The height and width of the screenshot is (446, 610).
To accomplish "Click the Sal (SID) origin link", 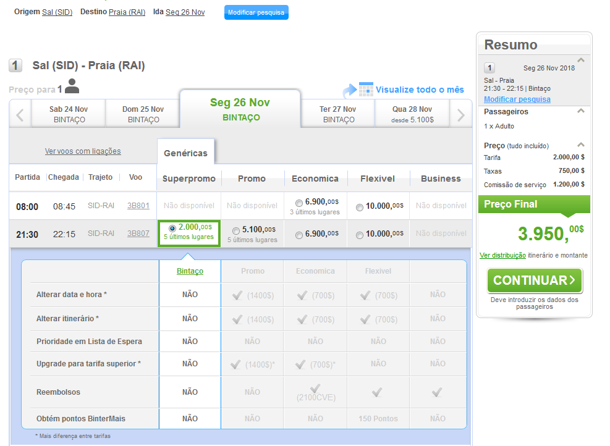I will click(x=57, y=12).
